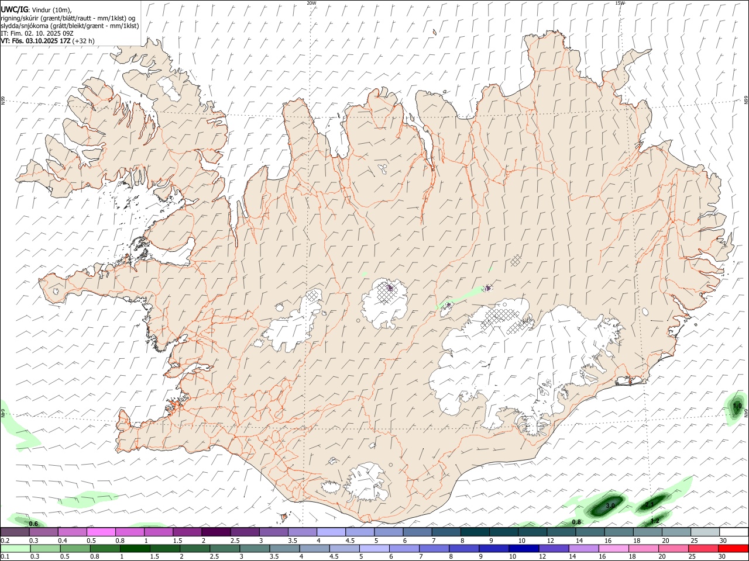Select the lilac rain swatch starting at 14
This screenshot has width=749, height=561.
point(583,548)
